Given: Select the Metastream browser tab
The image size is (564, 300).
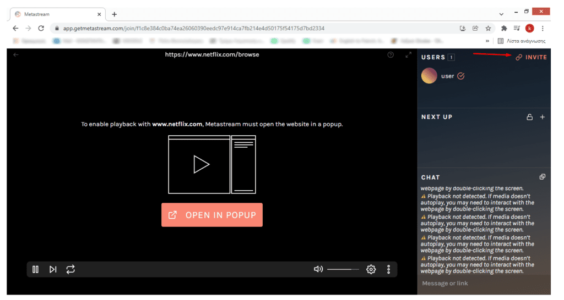Looking at the screenshot, I should [57, 14].
